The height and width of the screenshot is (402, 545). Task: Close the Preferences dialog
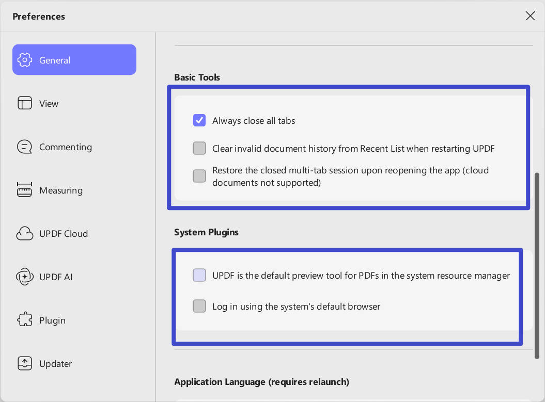pos(530,16)
